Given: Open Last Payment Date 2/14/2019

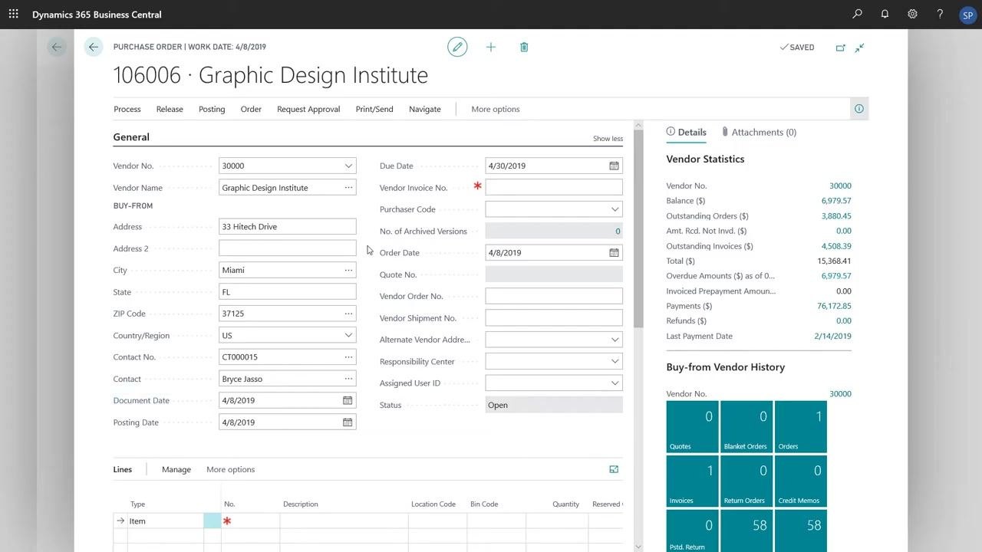Looking at the screenshot, I should tap(833, 336).
